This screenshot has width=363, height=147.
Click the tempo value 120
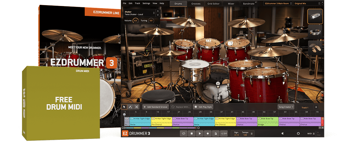point(245,135)
